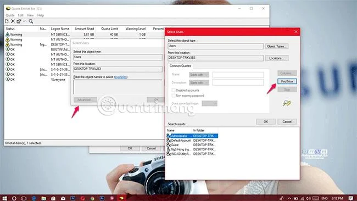Click the user icon beside the Guest result
This screenshot has width=357, height=201.
(169, 145)
